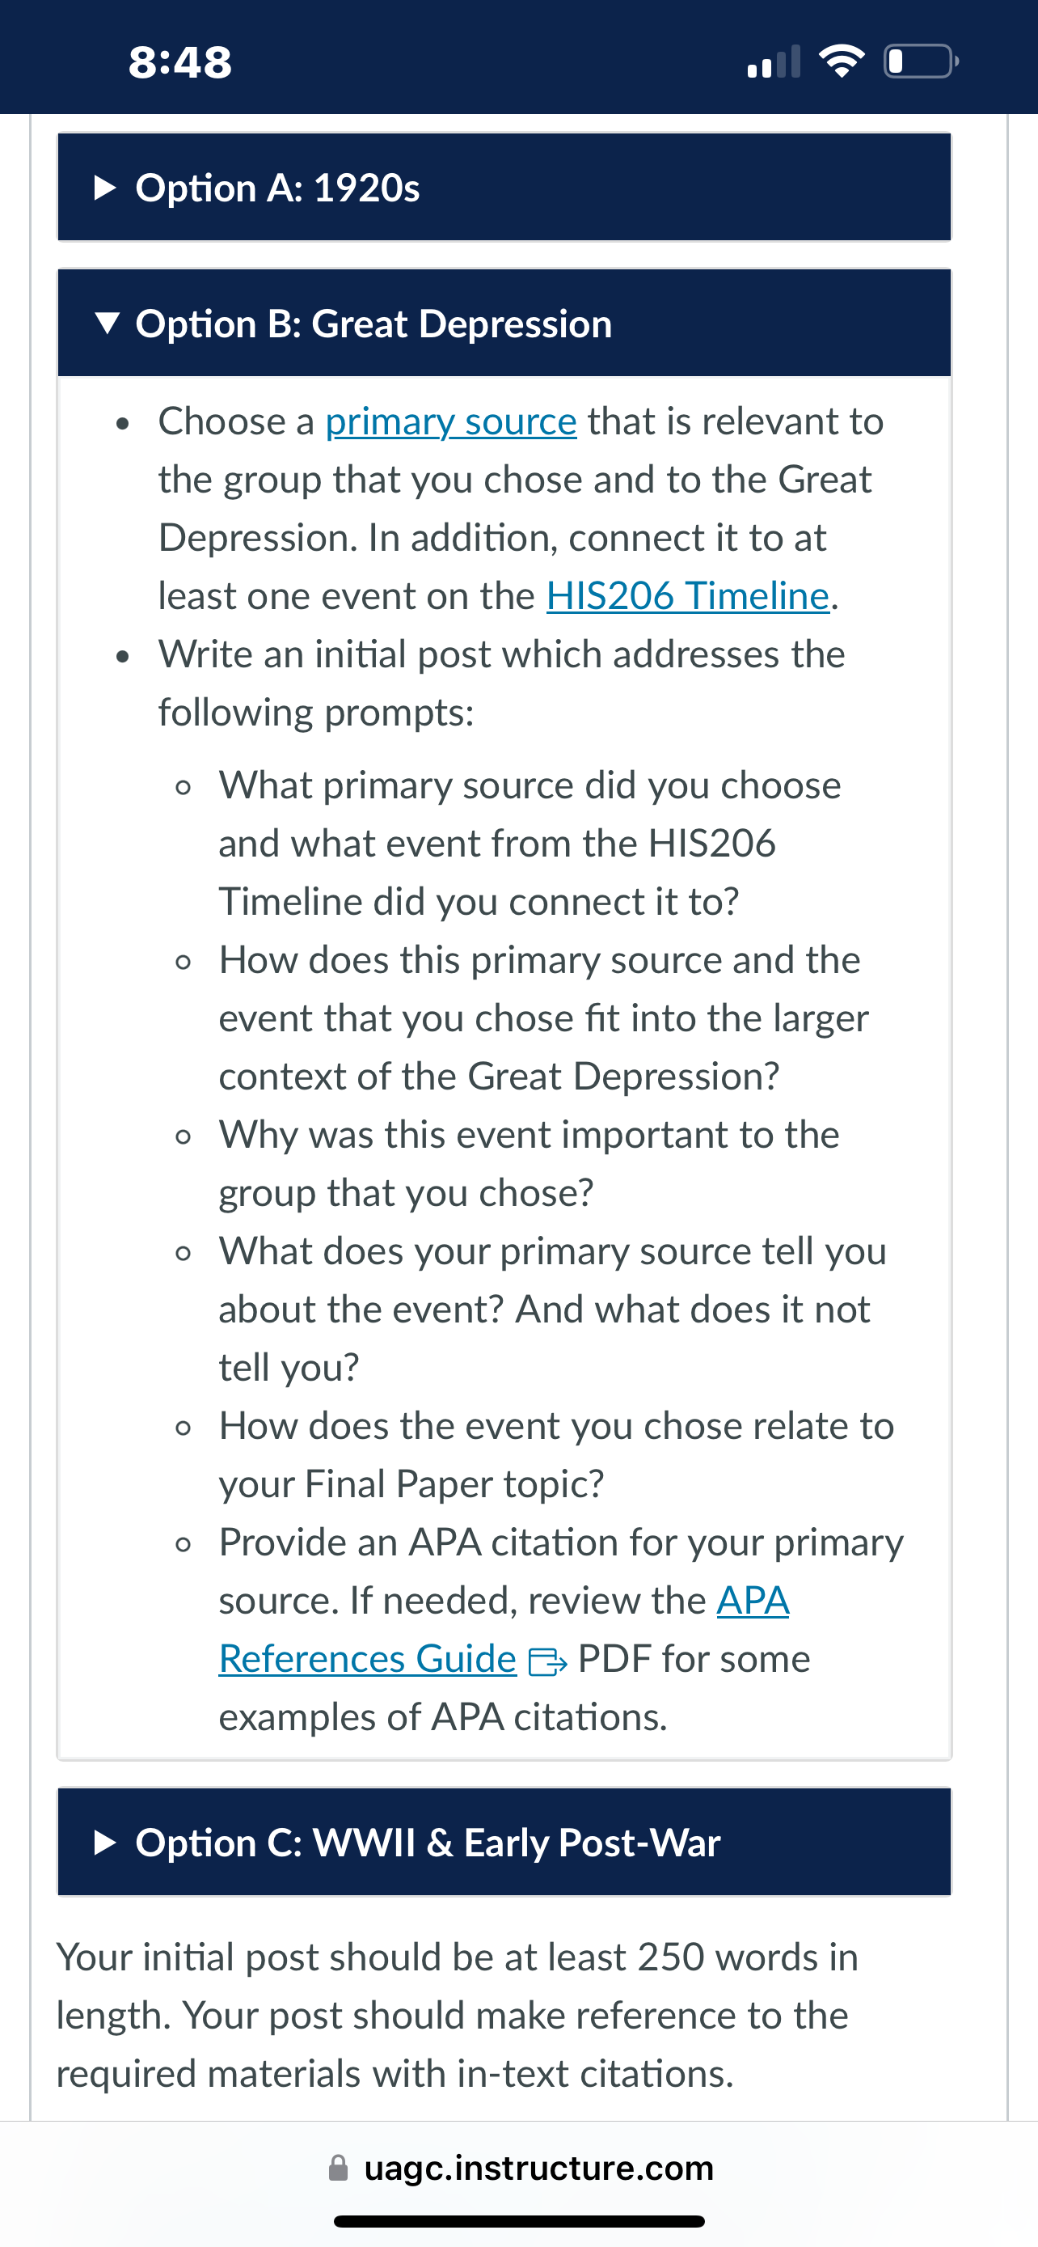The width and height of the screenshot is (1038, 2247).
Task: Click the Option C: WWII & Early Post-War title
Action: click(x=428, y=1843)
